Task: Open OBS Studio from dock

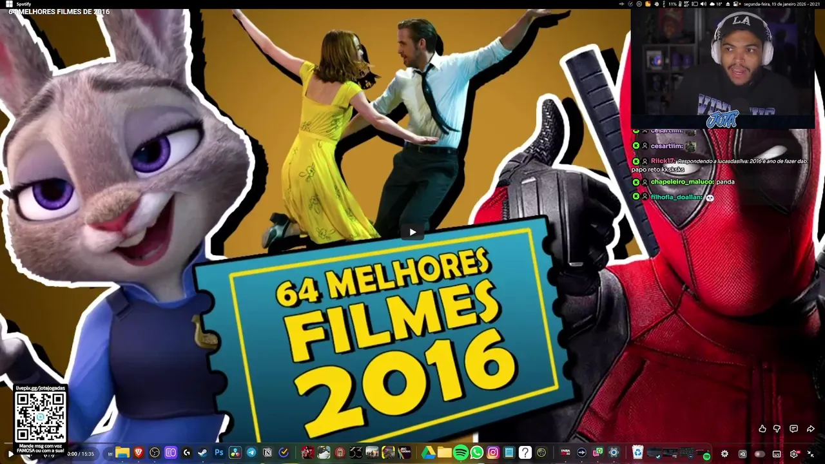Action: click(155, 452)
